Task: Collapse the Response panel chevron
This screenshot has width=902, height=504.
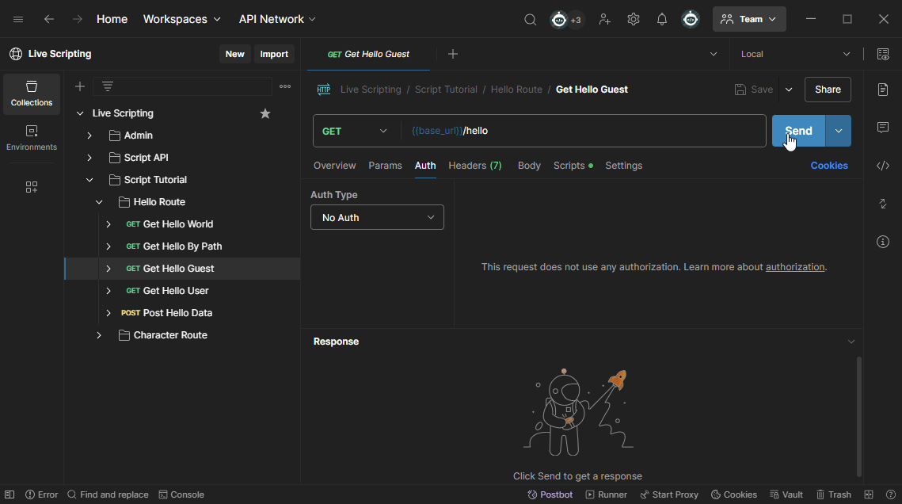Action: click(851, 342)
